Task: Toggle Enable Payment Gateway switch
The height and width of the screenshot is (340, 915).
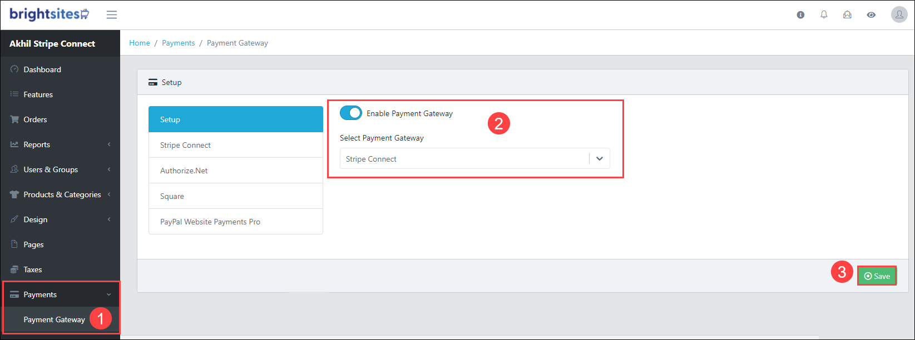Action: pyautogui.click(x=351, y=113)
